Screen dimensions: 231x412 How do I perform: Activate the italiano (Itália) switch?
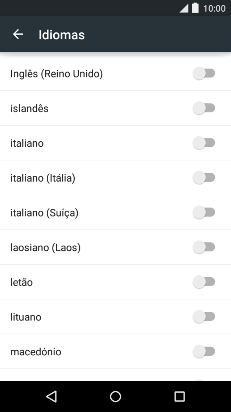point(204,178)
